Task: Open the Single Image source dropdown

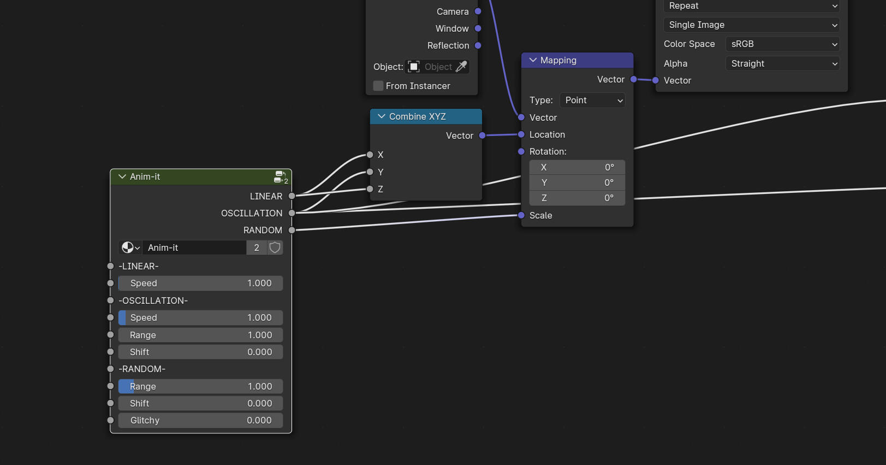Action: pyautogui.click(x=751, y=25)
